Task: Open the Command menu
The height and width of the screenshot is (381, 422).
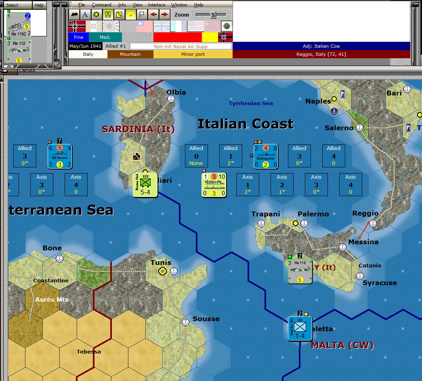Action: (x=101, y=5)
